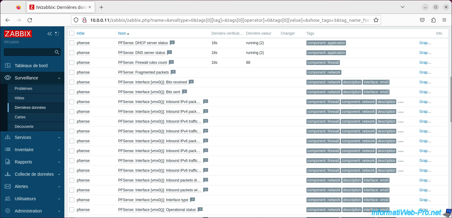The height and width of the screenshot is (218, 452).
Task: Expand the Administration menu chevron
Action: coord(59,211)
